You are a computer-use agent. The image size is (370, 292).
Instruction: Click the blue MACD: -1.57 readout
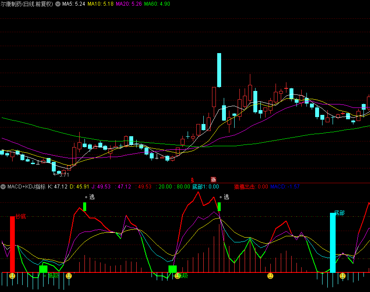(x=285, y=187)
